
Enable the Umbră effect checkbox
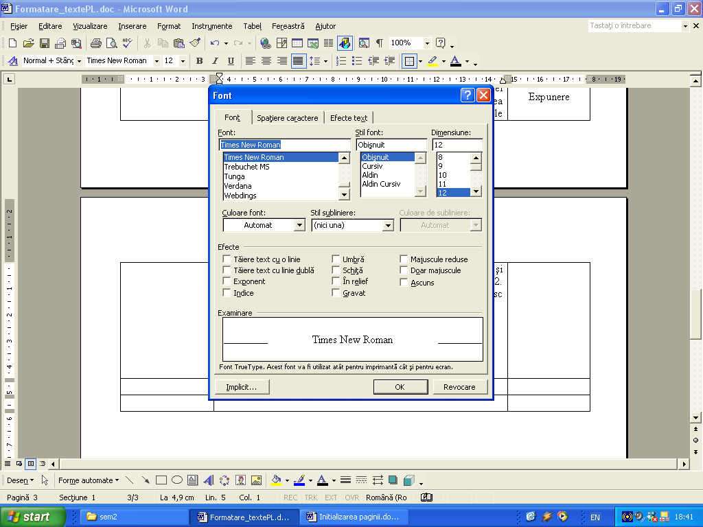click(x=336, y=259)
